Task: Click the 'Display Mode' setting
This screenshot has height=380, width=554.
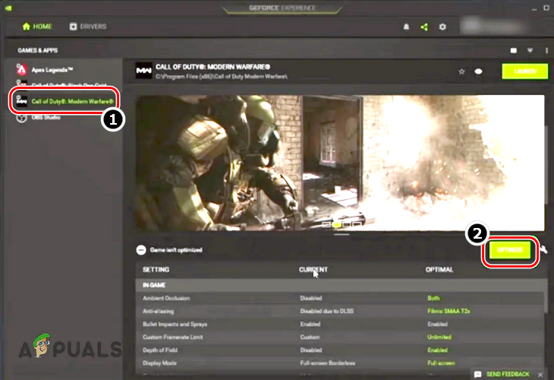Action: coord(159,363)
